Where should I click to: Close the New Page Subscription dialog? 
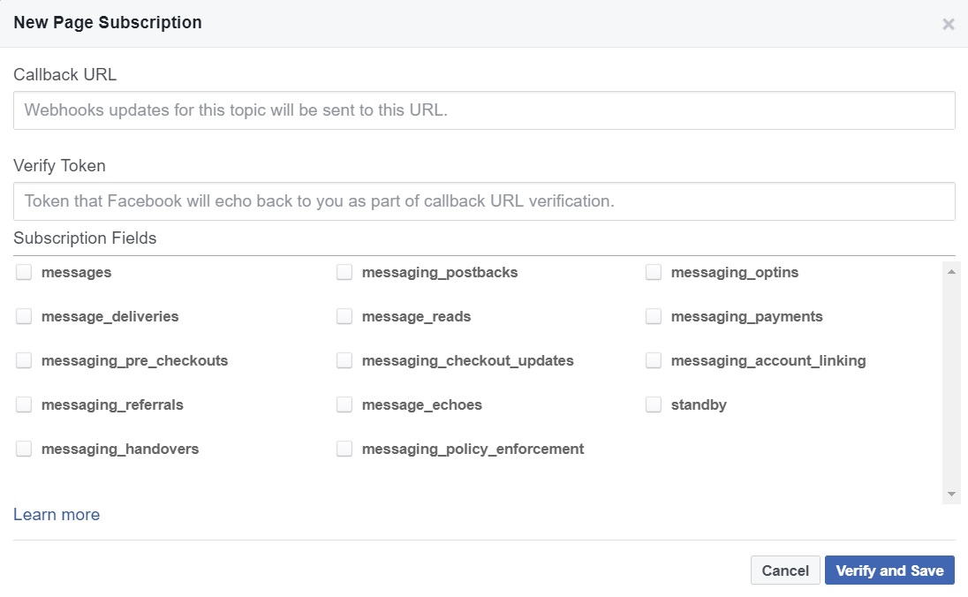tap(948, 24)
